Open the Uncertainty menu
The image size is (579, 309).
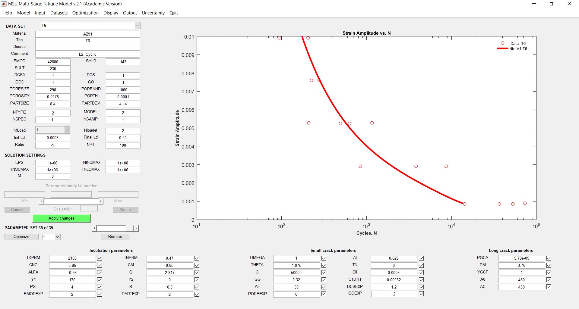coord(153,13)
